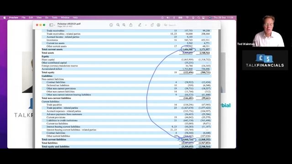Expand the highlight color options arrow
This screenshot has height=164, width=292.
(x=146, y=25)
